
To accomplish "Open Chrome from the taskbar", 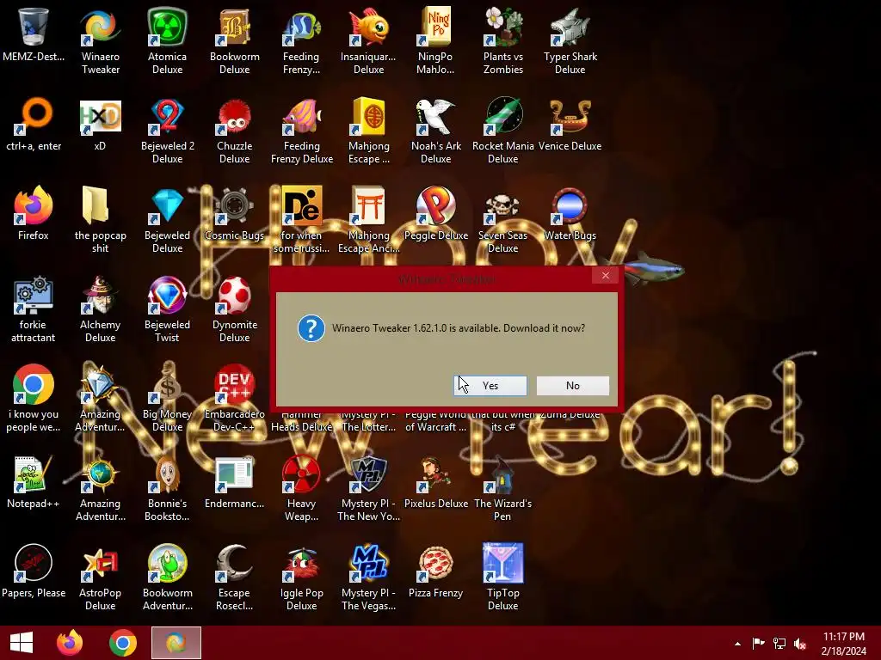I will pos(122,643).
